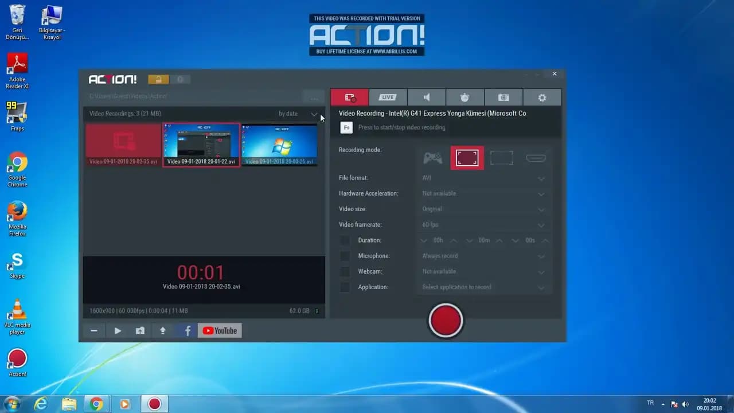Click the YouTube upload button
Screen dimensions: 734x413
tap(220, 330)
